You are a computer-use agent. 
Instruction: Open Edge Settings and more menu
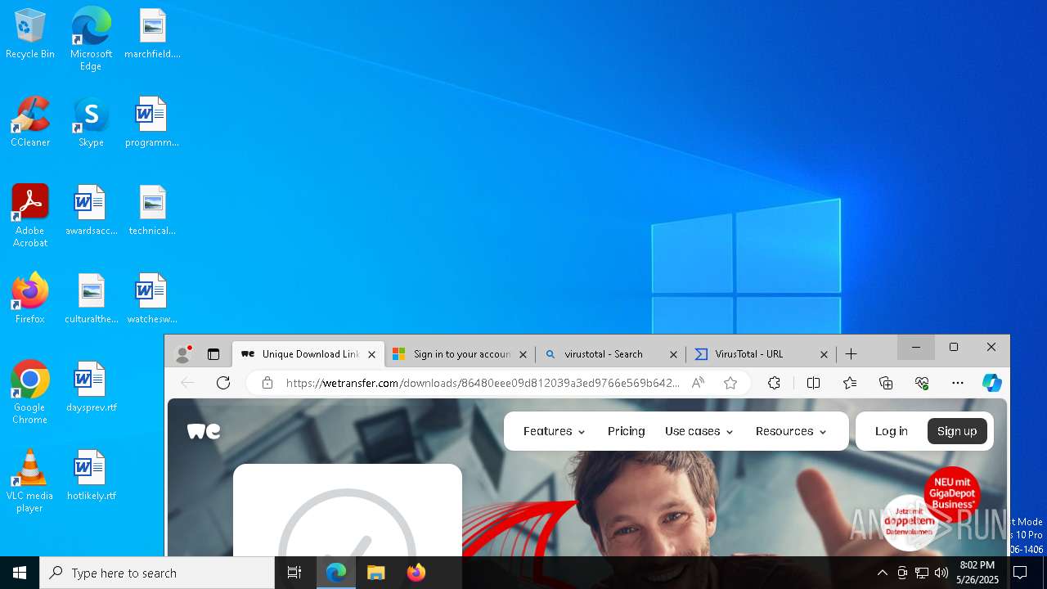(x=958, y=383)
